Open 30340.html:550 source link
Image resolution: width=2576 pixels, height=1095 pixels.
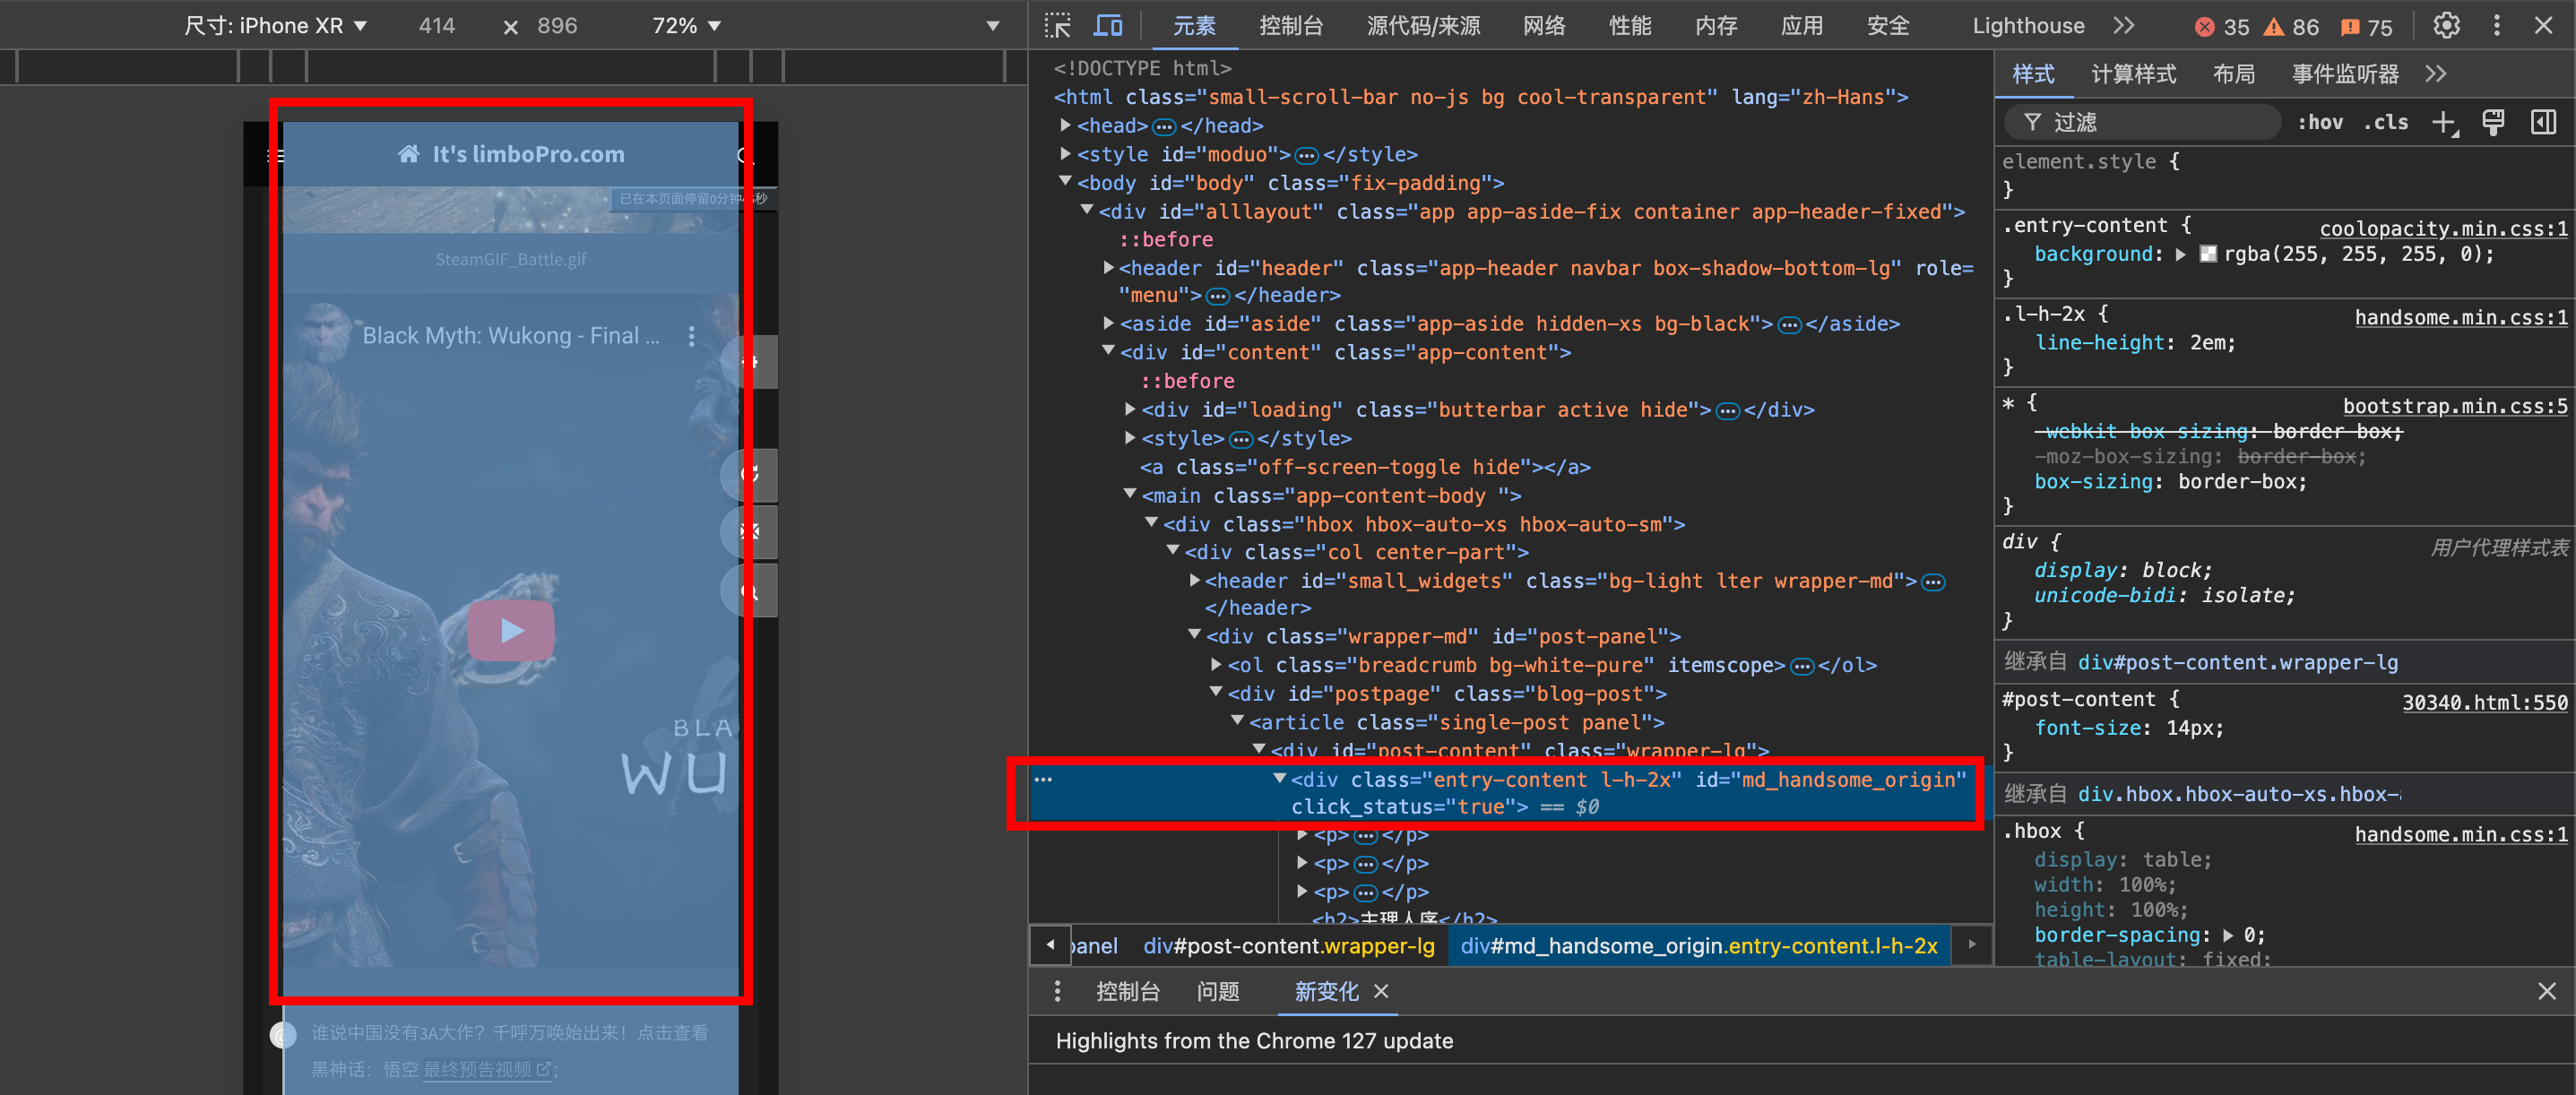point(2485,702)
